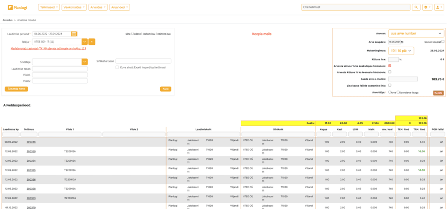Screen dimensions: 448x209
Task: Select eelmine kuu period link
Action: 164,34
